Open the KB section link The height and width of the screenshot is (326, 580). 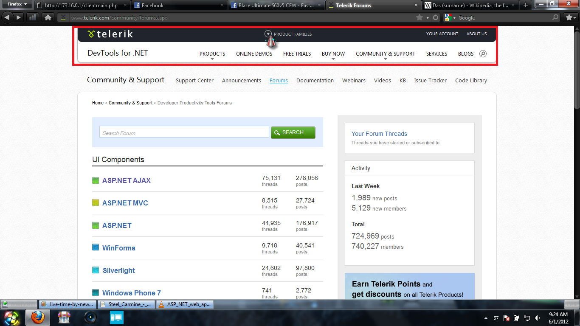click(x=403, y=80)
